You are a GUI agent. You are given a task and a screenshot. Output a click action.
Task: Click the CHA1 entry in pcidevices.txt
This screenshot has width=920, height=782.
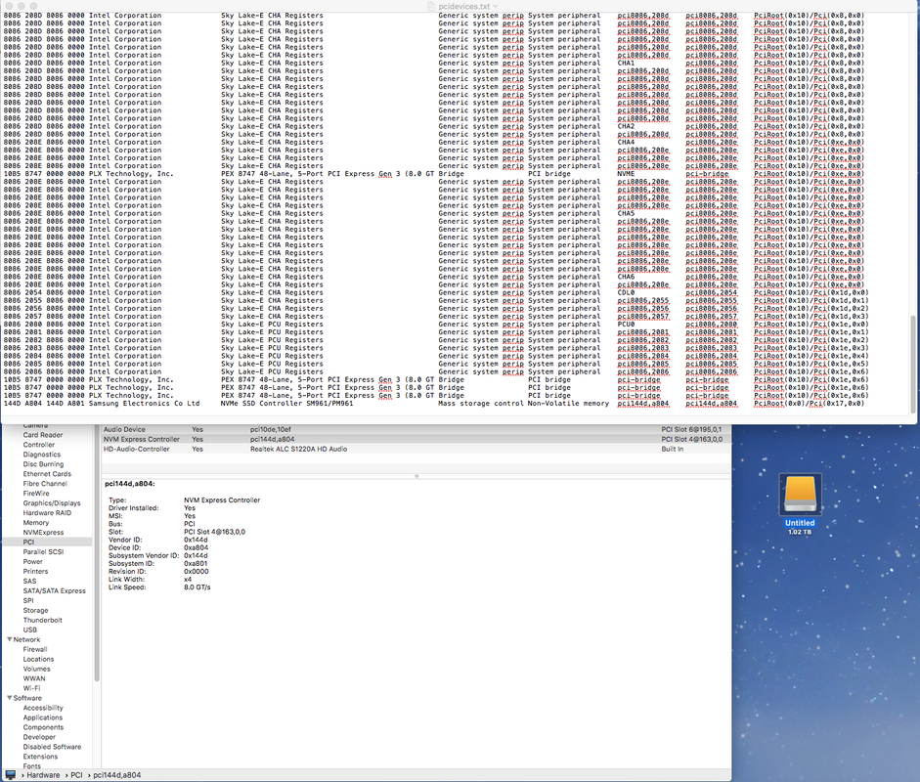coord(626,63)
